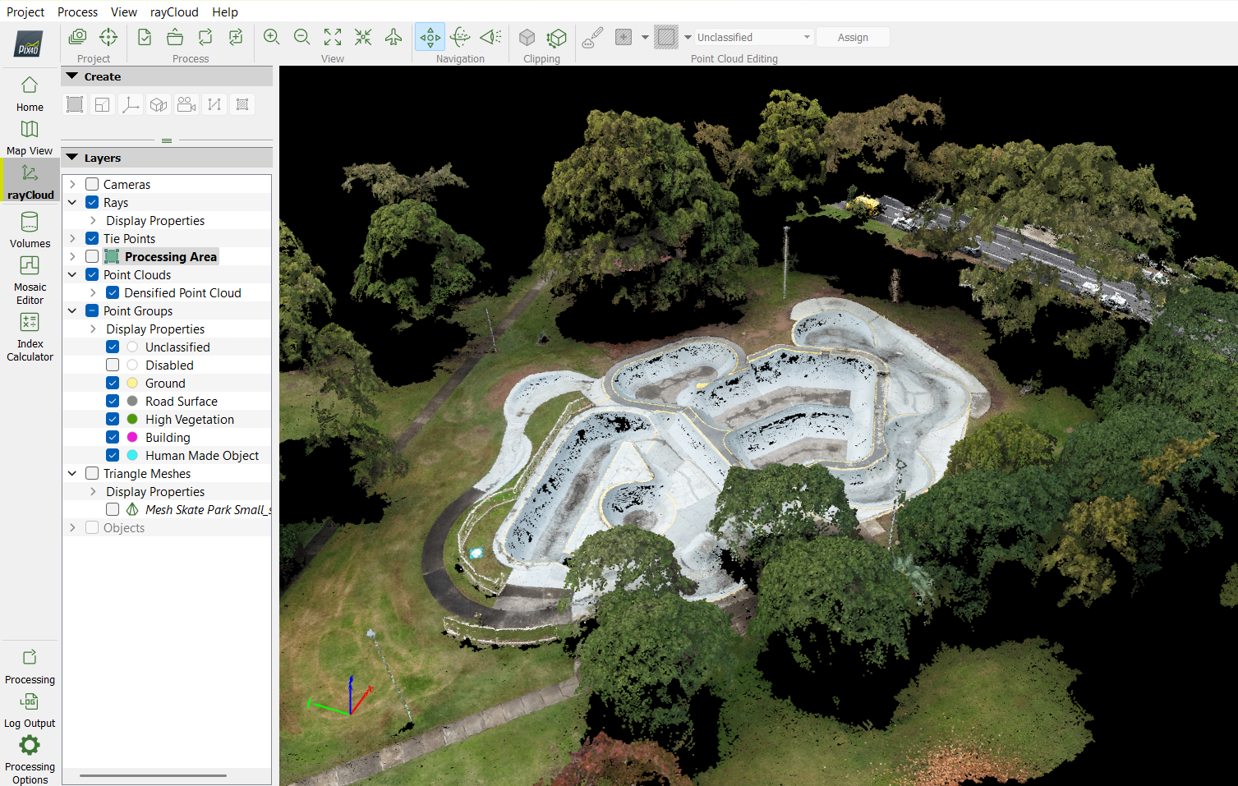
Task: Collapse the Point Groups tree node
Action: (x=72, y=311)
